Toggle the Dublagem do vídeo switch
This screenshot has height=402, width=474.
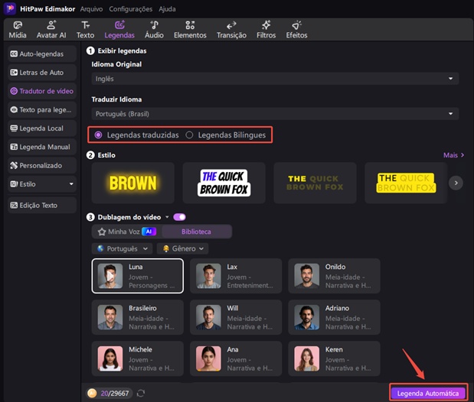pyautogui.click(x=180, y=216)
